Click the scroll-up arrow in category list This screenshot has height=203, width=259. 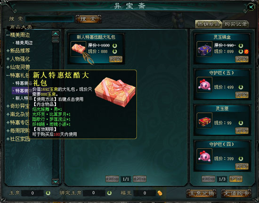56,34
